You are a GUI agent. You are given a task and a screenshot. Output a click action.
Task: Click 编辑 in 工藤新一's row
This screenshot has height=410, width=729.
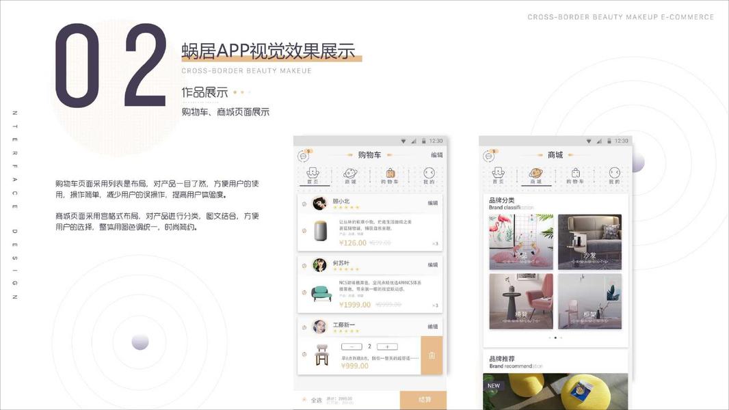click(432, 327)
